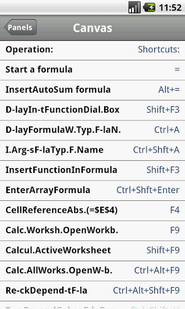
Task: Tap the battery charging icon
Action: point(149,8)
